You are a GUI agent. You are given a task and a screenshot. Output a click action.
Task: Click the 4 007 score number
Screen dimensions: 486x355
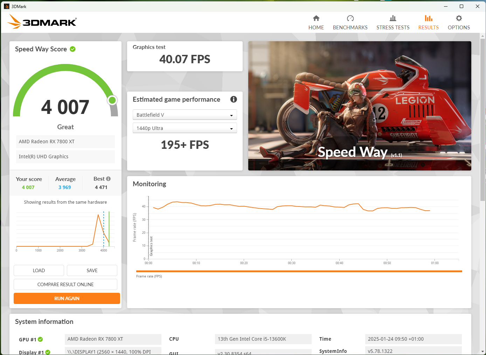[x=65, y=107]
